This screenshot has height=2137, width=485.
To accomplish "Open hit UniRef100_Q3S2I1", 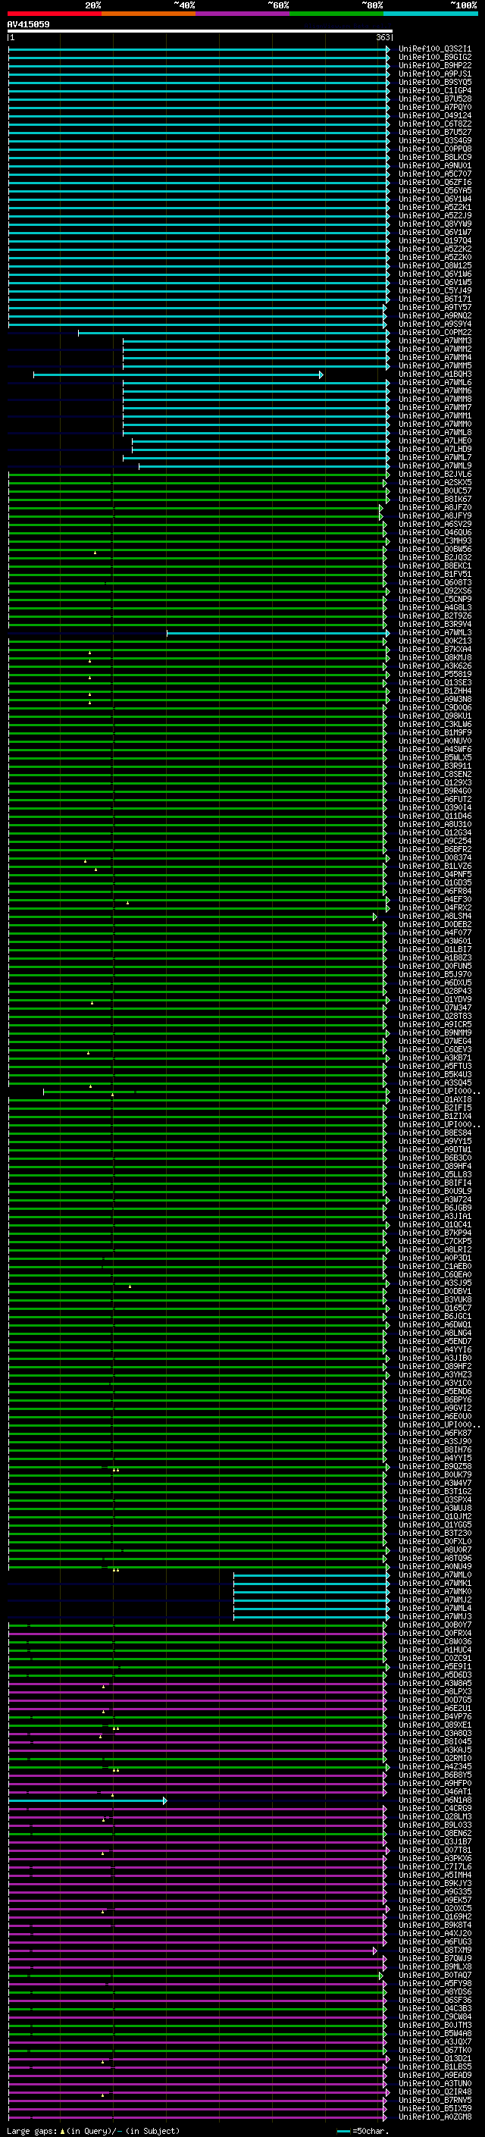I will pyautogui.click(x=435, y=49).
